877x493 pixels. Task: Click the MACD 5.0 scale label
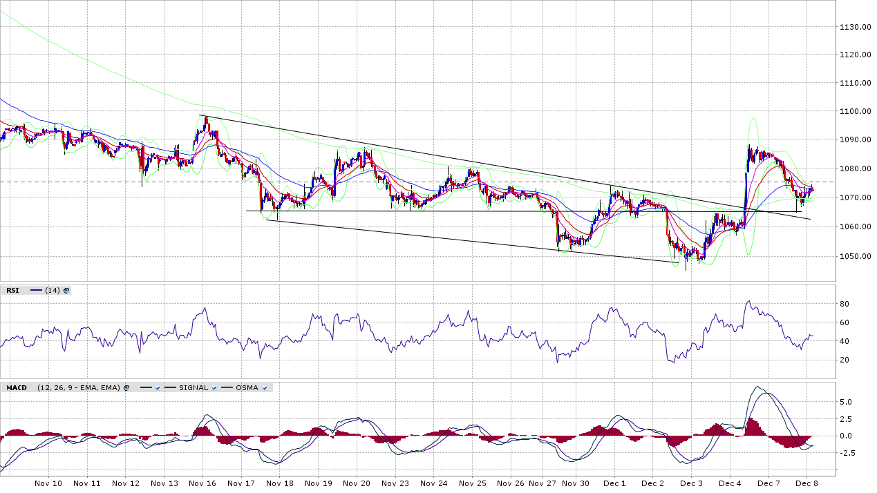pyautogui.click(x=846, y=402)
